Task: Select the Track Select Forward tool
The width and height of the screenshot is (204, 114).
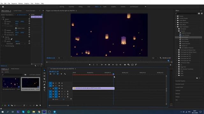Action: [44, 73]
